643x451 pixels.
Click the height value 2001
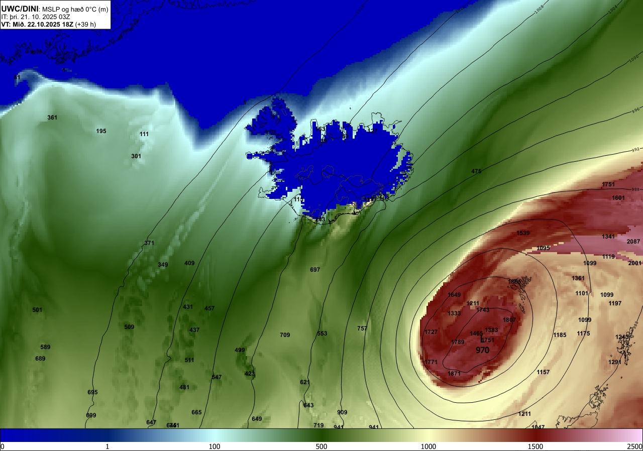pos(635,263)
